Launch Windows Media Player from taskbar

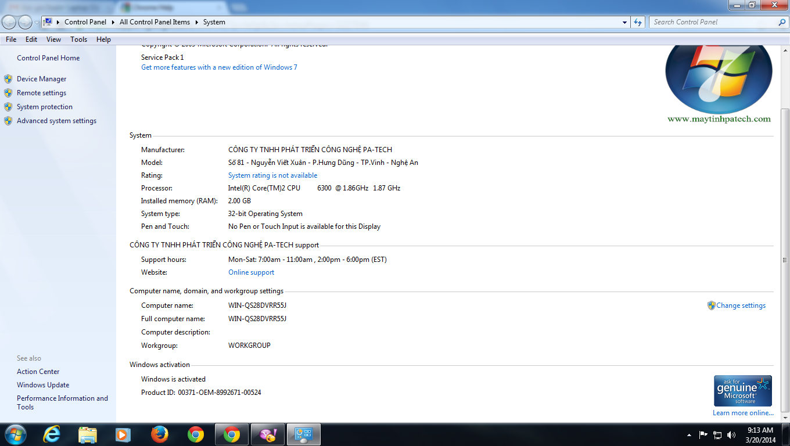point(123,434)
